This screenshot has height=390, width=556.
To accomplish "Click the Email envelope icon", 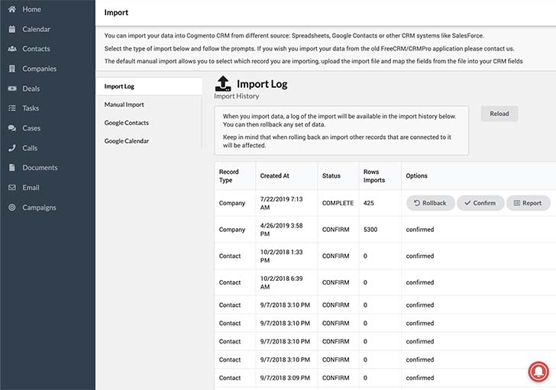I will pos(12,188).
